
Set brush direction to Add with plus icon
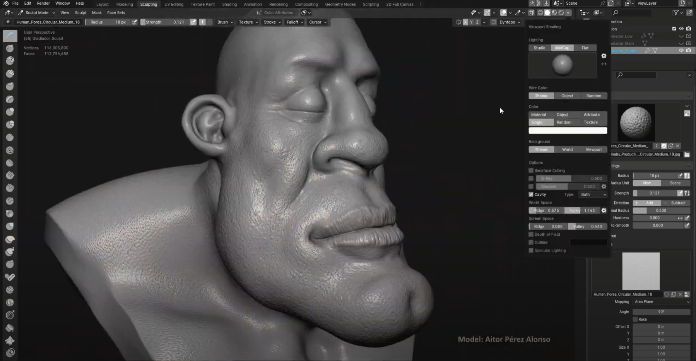tap(202, 22)
